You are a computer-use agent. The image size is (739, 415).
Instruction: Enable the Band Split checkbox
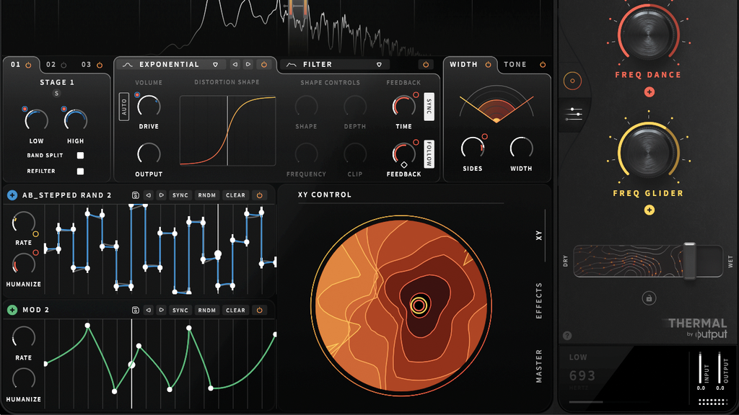point(80,156)
